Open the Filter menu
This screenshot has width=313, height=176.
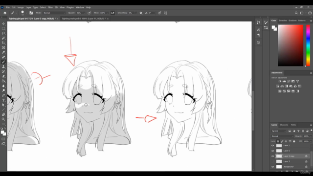click(50, 7)
